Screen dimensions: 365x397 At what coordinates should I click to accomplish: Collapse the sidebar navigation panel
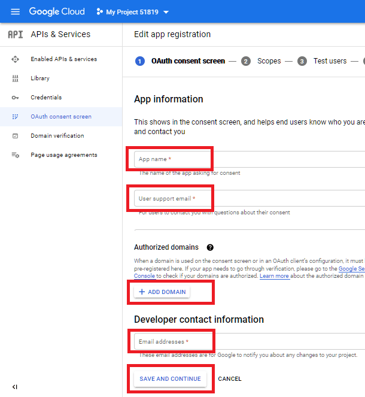(x=15, y=387)
